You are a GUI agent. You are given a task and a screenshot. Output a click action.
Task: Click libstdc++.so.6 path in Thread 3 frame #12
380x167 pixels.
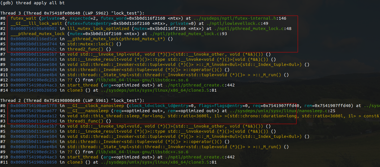(142, 80)
